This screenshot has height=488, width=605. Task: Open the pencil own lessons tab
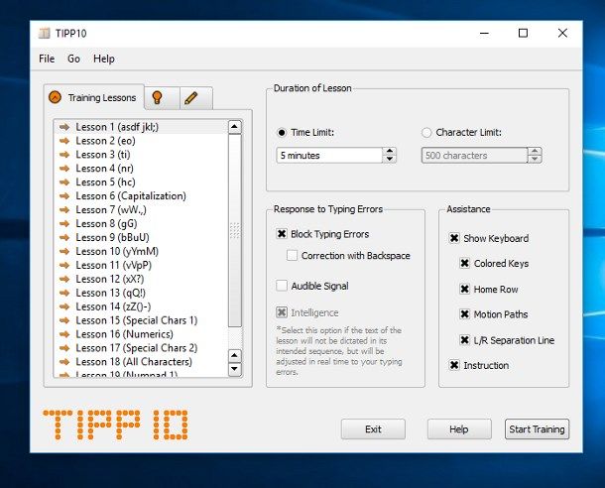point(196,98)
